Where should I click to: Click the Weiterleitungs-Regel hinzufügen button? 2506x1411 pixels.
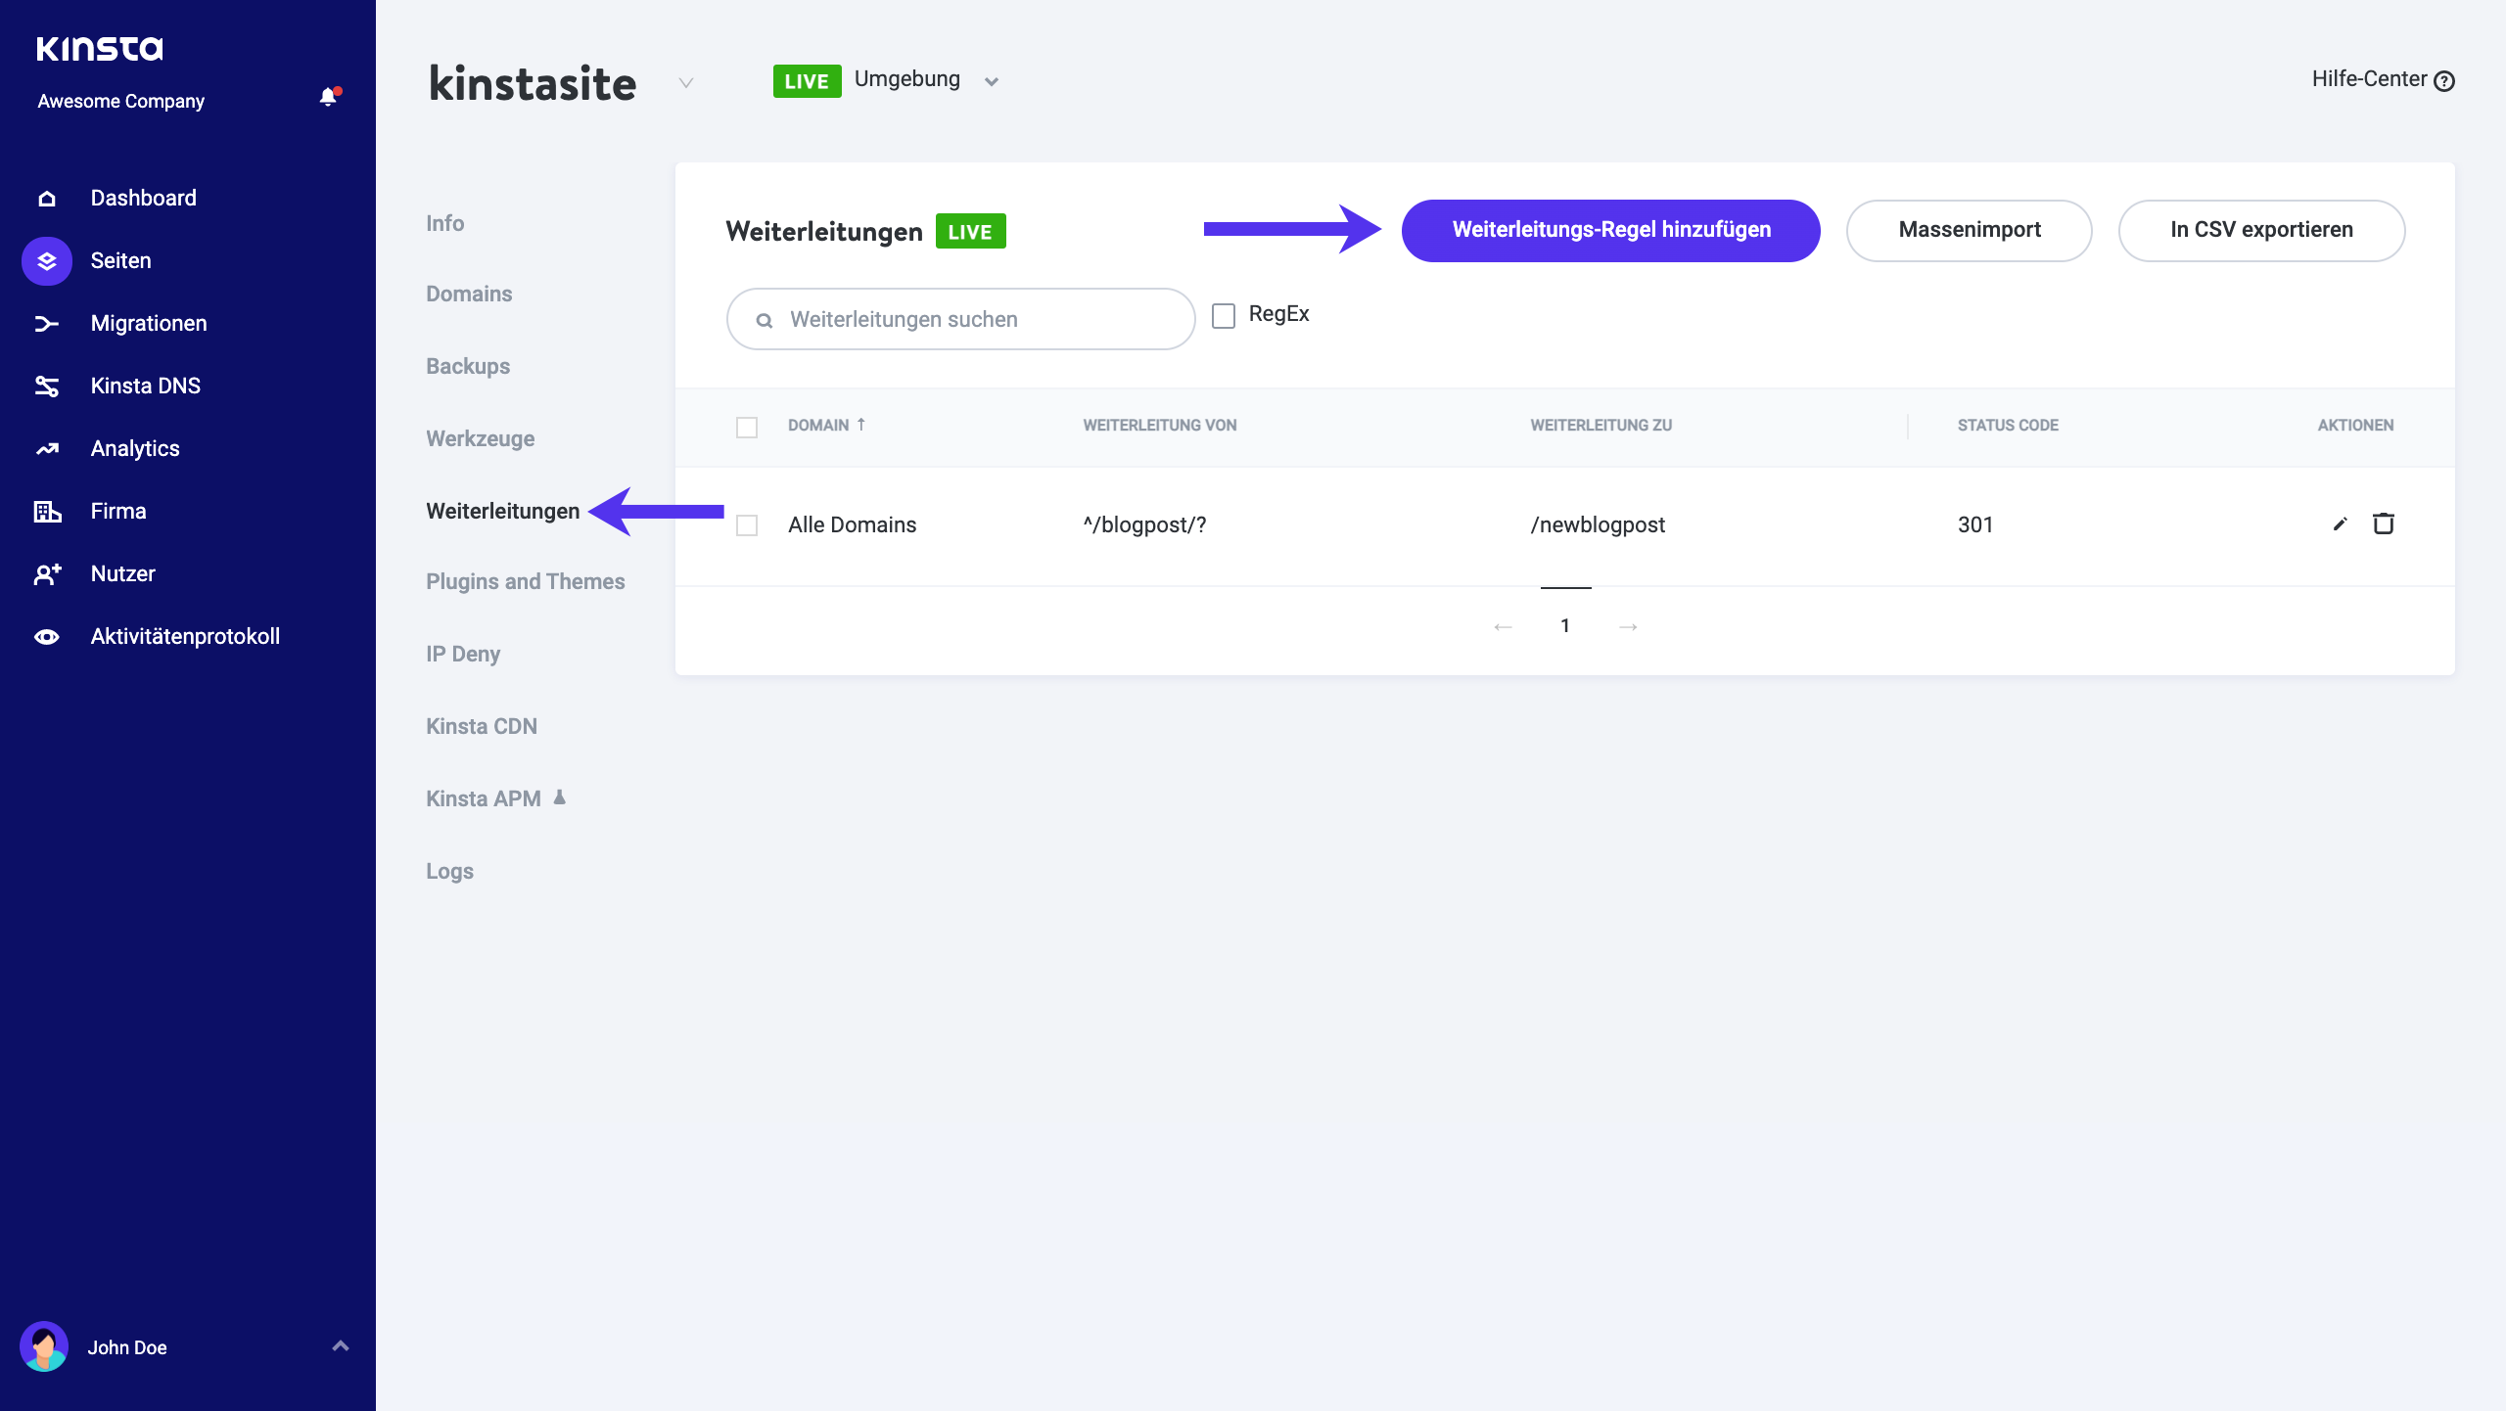[1610, 230]
